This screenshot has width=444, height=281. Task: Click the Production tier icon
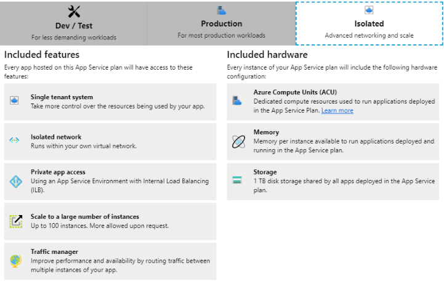221,10
